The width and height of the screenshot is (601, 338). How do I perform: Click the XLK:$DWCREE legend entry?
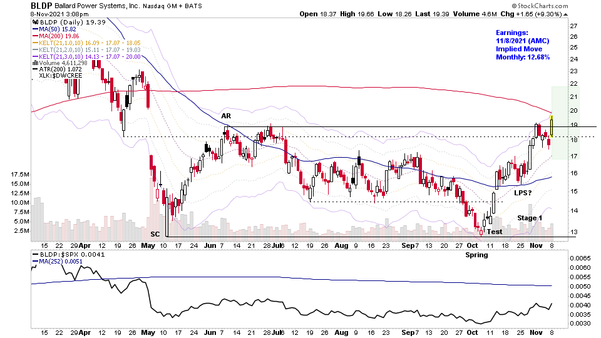[x=61, y=76]
